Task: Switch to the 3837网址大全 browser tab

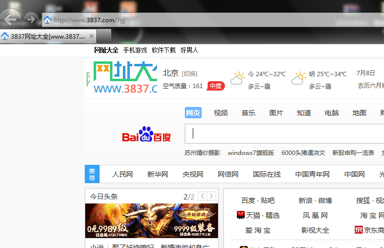Action: pos(48,37)
